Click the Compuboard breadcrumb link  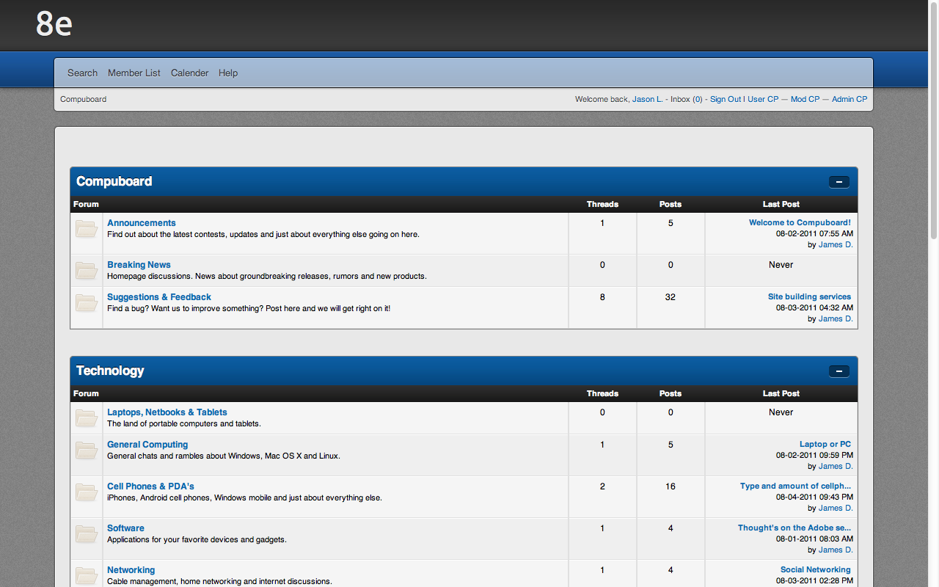pyautogui.click(x=83, y=99)
